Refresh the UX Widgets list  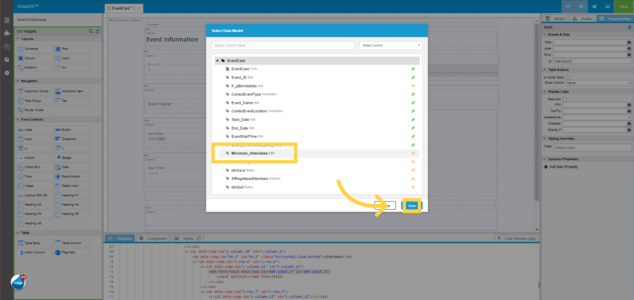[97, 31]
